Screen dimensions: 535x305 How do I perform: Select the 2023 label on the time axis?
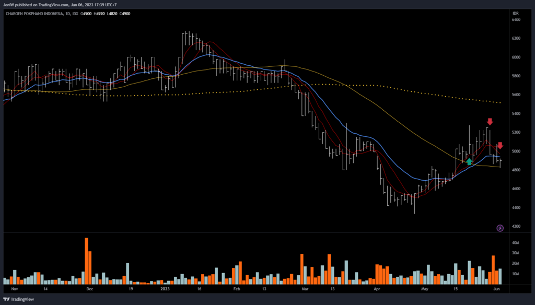tap(166, 288)
